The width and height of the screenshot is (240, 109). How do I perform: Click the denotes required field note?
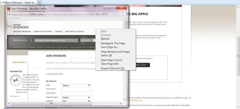[54, 74]
